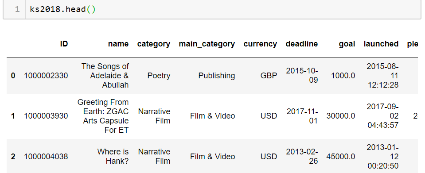
Task: Click row index 1 label
Action: point(13,116)
